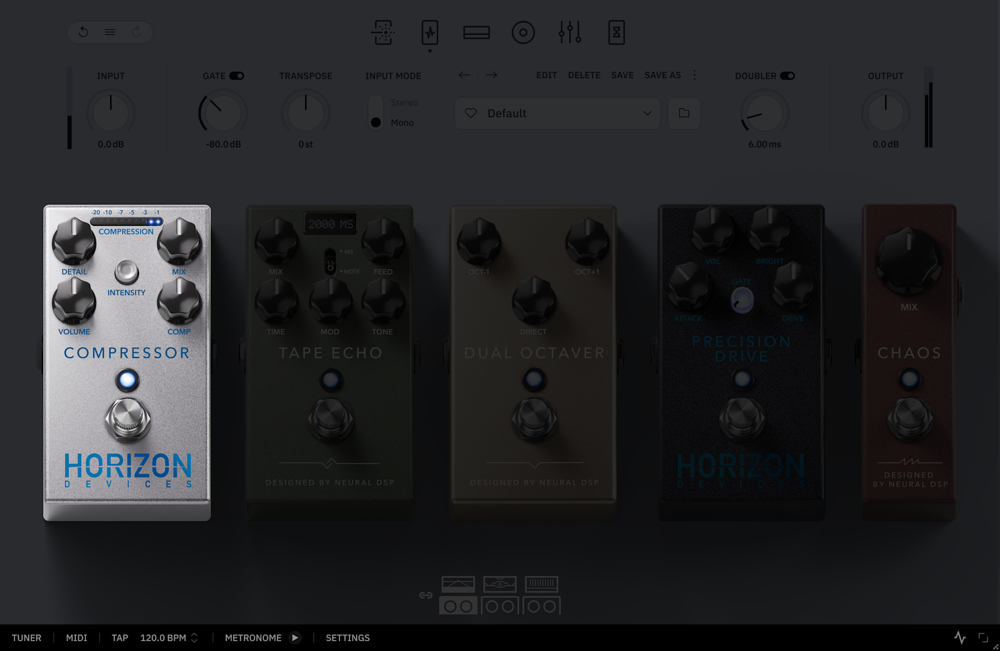Viewport: 1000px width, 651px height.
Task: Click the Tape Echo display reading 2000 MS
Action: click(x=331, y=224)
